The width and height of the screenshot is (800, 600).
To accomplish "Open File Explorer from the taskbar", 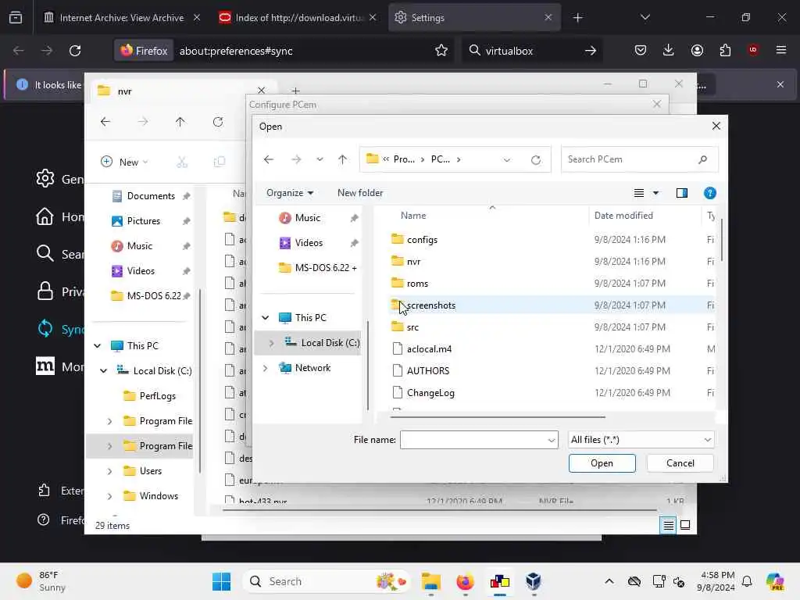I will [431, 581].
